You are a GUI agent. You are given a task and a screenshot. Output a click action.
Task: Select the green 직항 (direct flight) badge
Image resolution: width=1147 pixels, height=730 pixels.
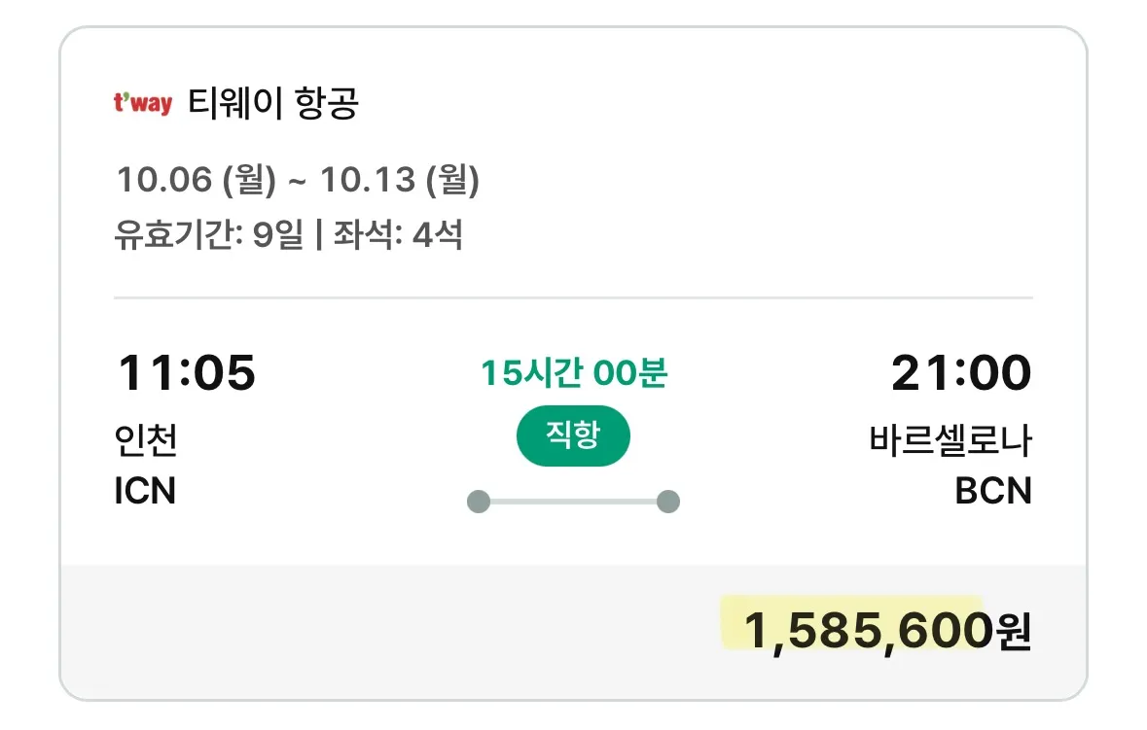pyautogui.click(x=573, y=435)
